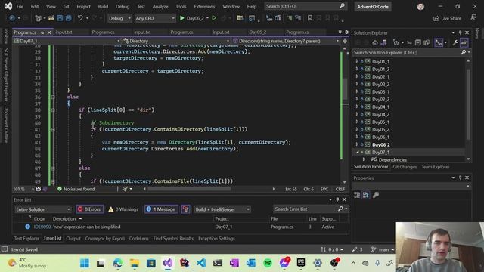The image size is (484, 272).
Task: Open the Any CPU platform dropdown
Action: click(155, 18)
